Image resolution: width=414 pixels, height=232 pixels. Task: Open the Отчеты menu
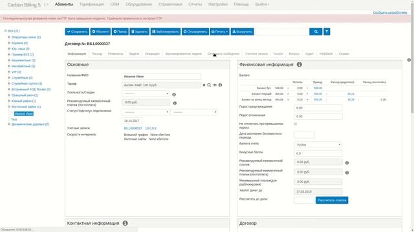(195, 5)
